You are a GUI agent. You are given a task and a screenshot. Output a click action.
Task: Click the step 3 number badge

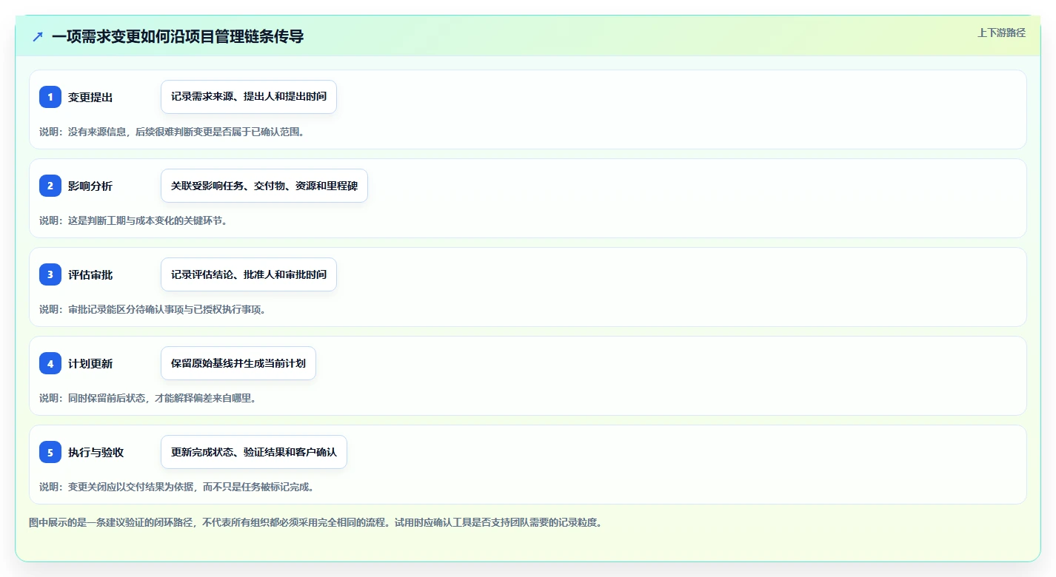(x=50, y=274)
